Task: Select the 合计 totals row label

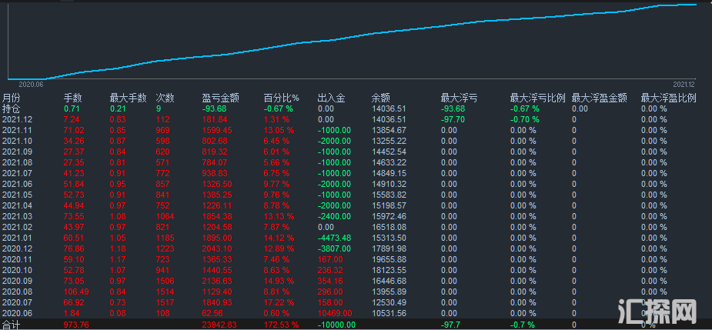Action: (x=11, y=325)
